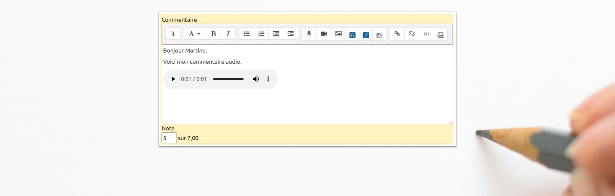Insert a hyperlink
The height and width of the screenshot is (196, 615).
point(397,34)
